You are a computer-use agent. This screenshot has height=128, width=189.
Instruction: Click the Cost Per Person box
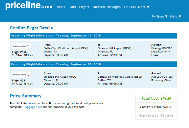(156, 107)
